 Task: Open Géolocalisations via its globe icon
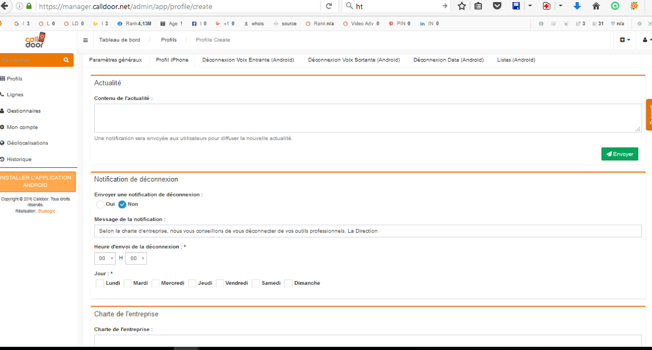pos(3,143)
